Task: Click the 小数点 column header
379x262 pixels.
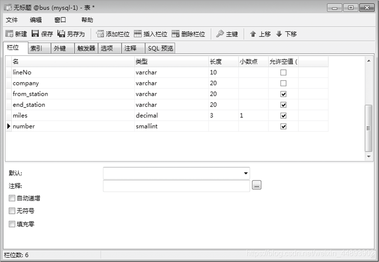Action: coord(254,62)
